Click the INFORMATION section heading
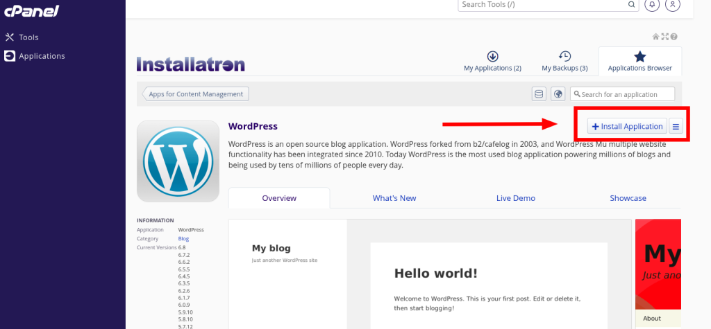 click(155, 220)
